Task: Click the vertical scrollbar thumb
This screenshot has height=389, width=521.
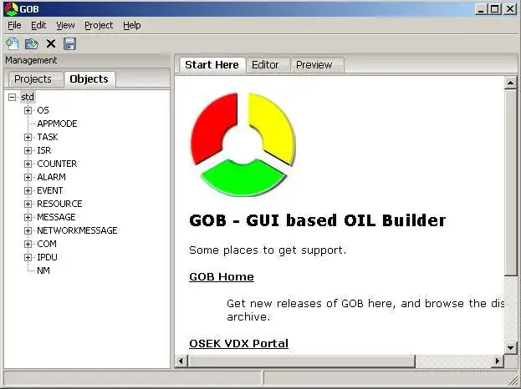Action: (510, 182)
